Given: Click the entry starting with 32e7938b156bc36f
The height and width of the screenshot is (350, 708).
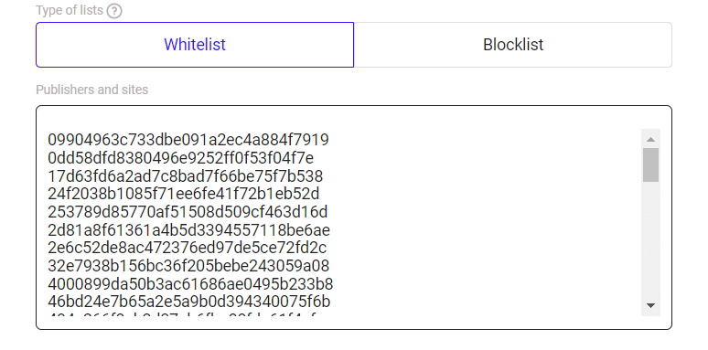Looking at the screenshot, I should pos(188,266).
